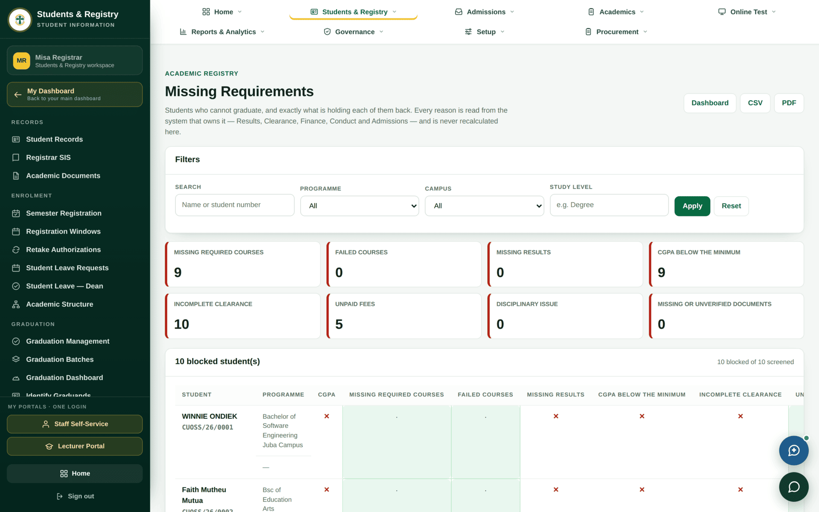Click the Unpaid Fees summary card
Screen dimensions: 819x512
pyautogui.click(x=404, y=316)
